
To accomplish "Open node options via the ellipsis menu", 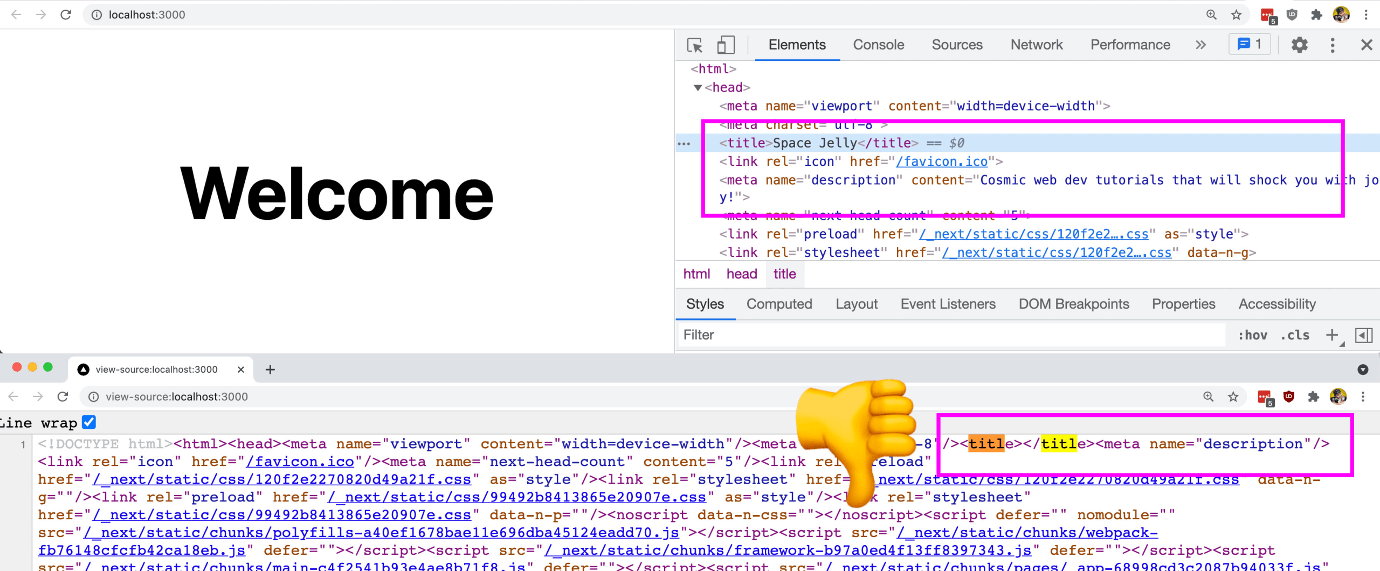I will (684, 143).
